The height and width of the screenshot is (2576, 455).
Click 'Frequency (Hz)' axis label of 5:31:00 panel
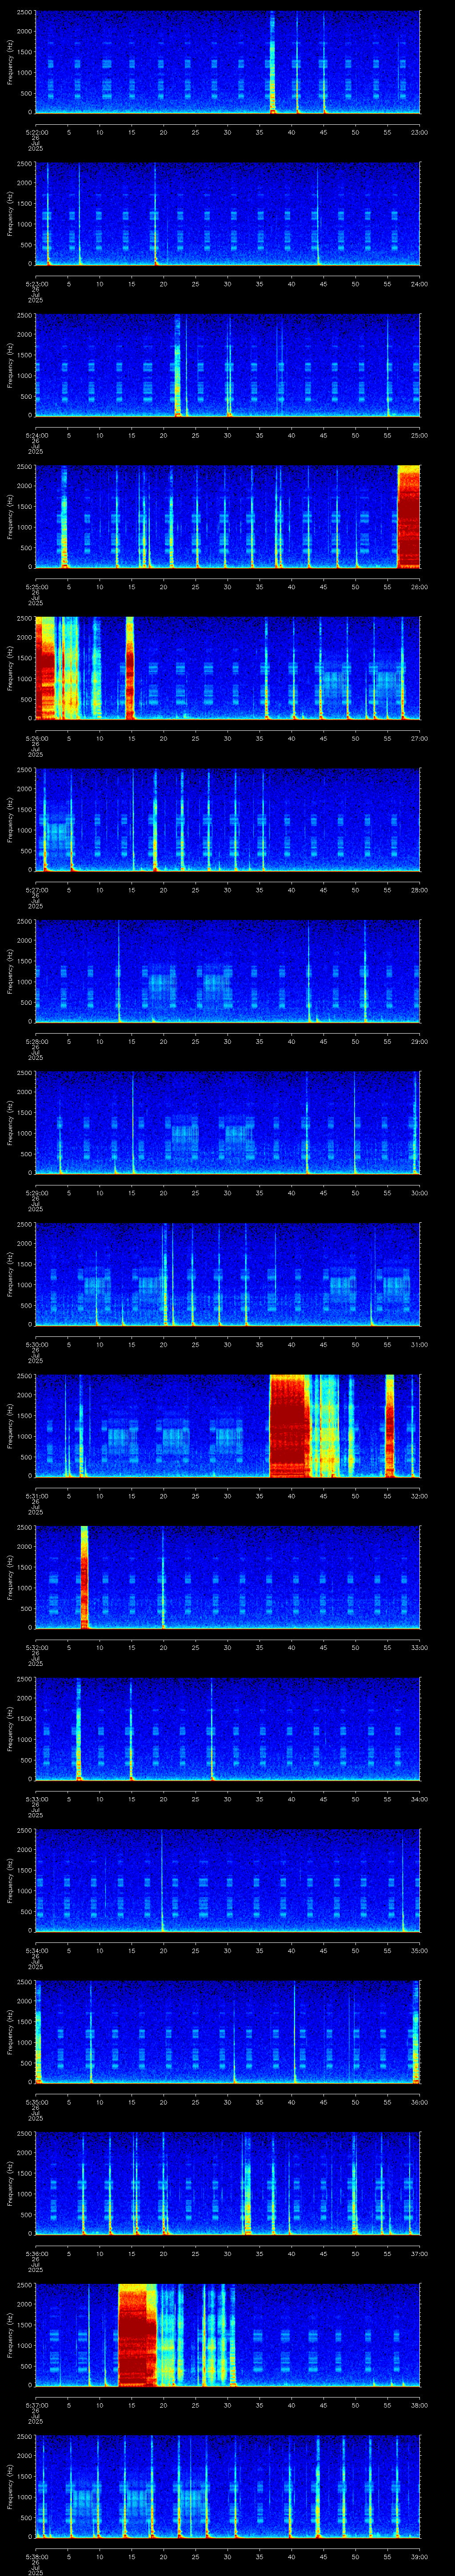click(10, 1425)
